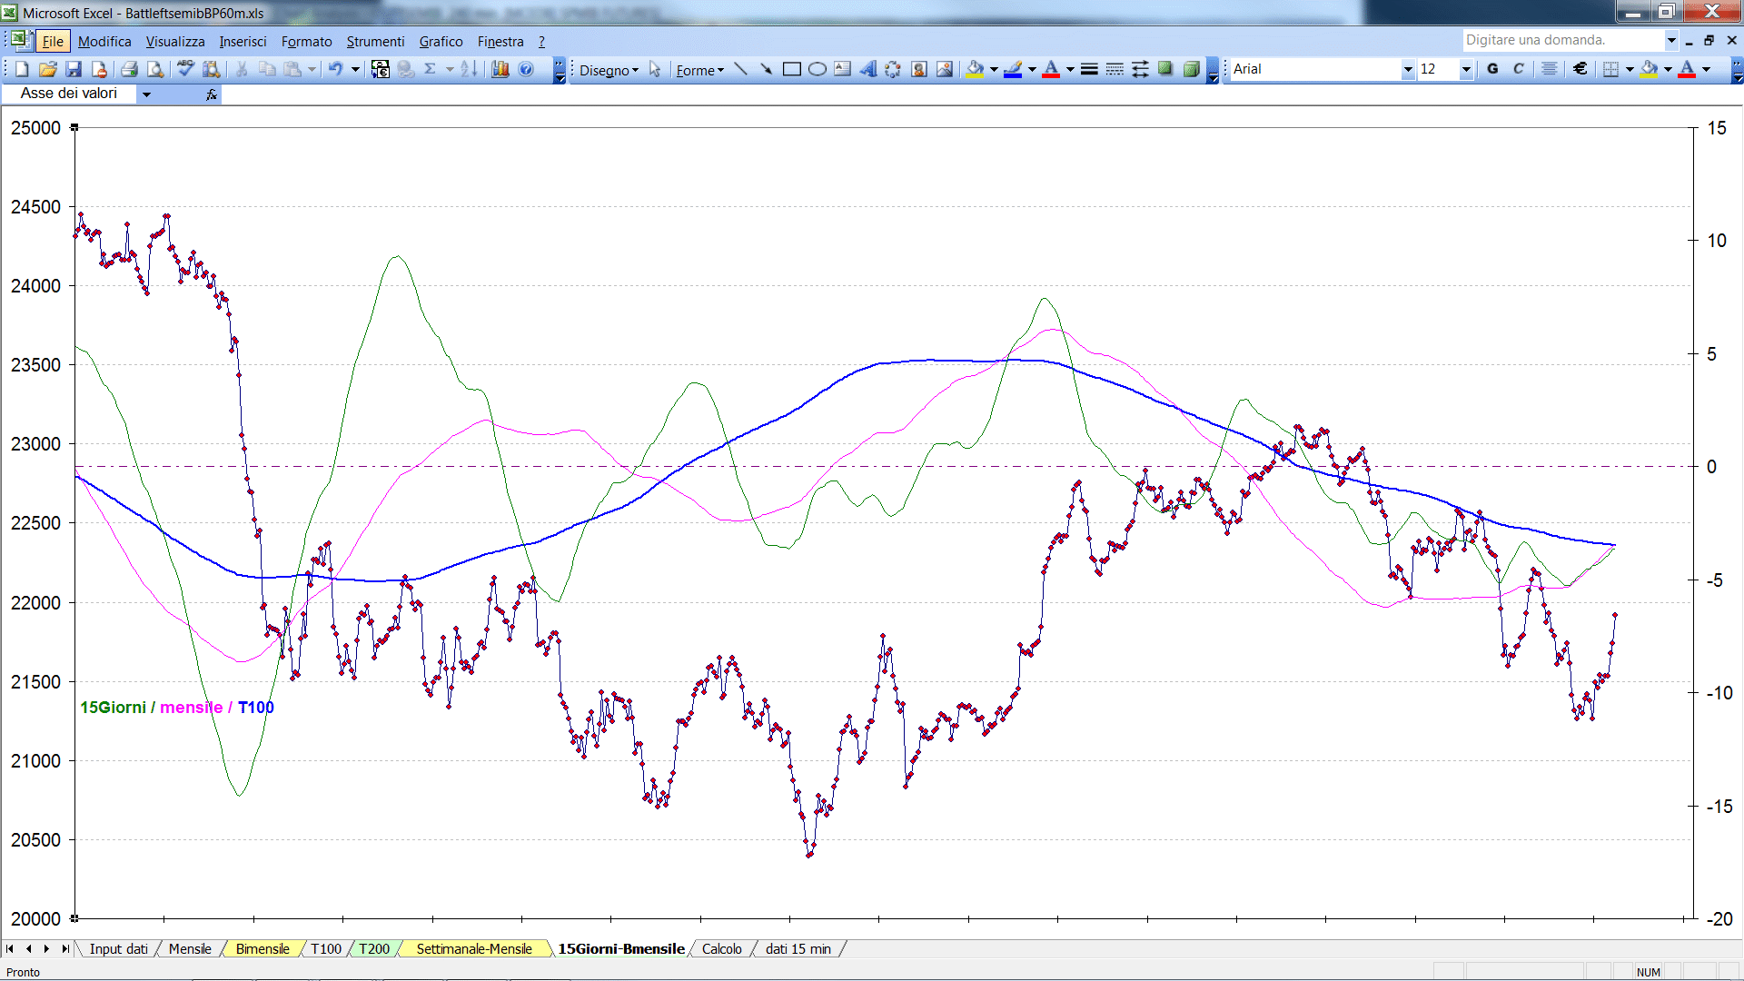
Task: Expand the help question box dropdown
Action: click(x=1671, y=40)
